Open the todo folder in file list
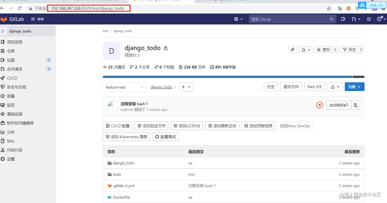This screenshot has height=203, width=387. click(117, 174)
